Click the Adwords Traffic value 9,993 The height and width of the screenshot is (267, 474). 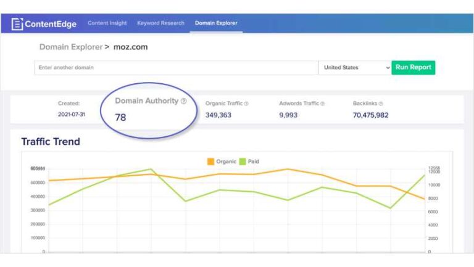click(x=288, y=115)
